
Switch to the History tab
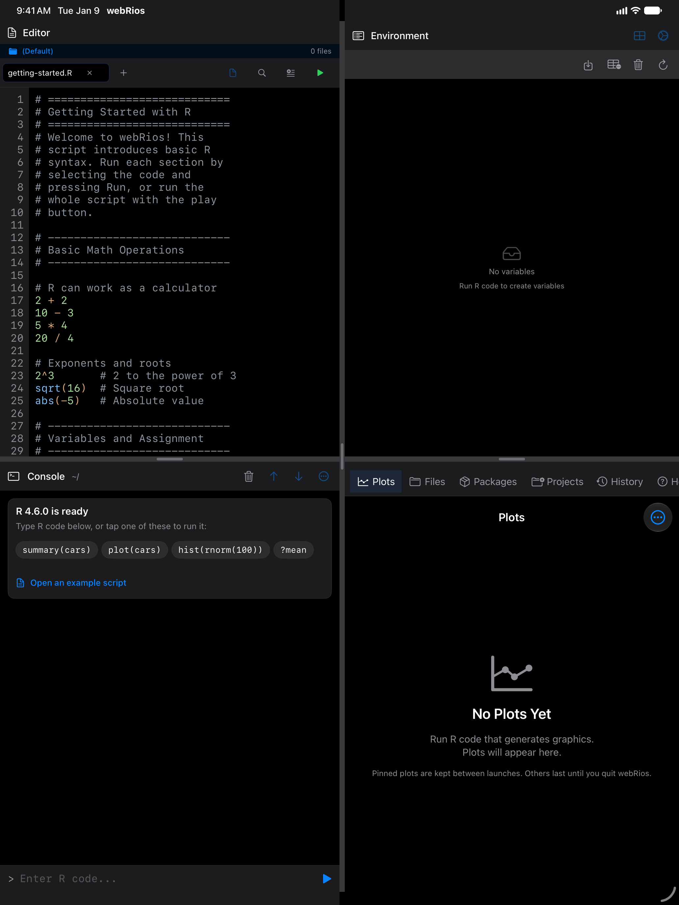(x=620, y=481)
